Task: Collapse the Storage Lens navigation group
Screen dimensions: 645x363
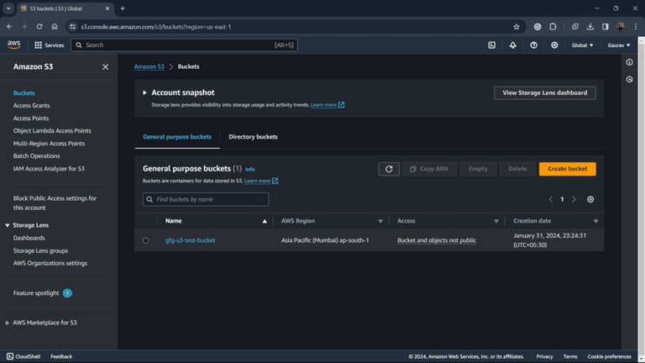Action: [x=8, y=225]
